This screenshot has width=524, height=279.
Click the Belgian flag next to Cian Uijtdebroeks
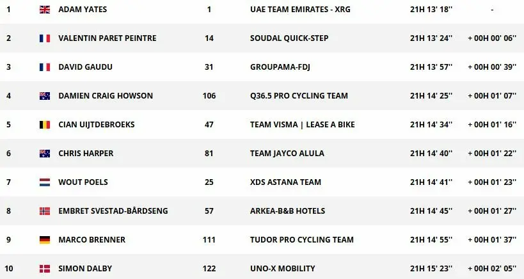coord(44,125)
